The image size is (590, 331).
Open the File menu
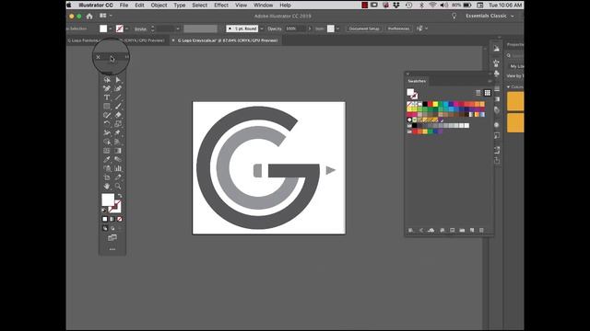click(x=124, y=6)
